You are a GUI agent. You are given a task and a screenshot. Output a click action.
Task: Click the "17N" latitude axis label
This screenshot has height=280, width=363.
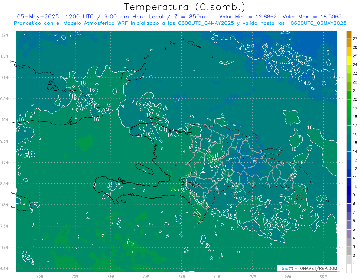click(x=4, y=247)
